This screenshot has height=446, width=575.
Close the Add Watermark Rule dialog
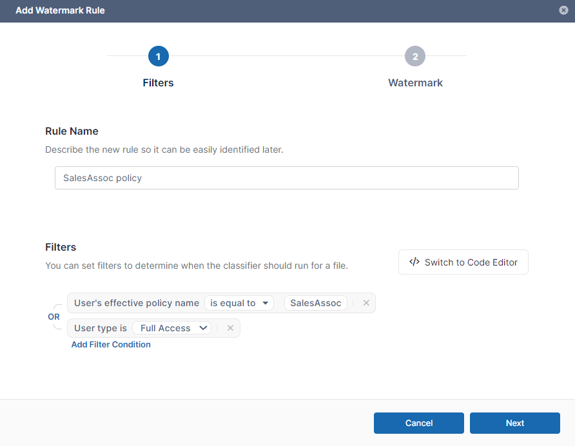[563, 10]
